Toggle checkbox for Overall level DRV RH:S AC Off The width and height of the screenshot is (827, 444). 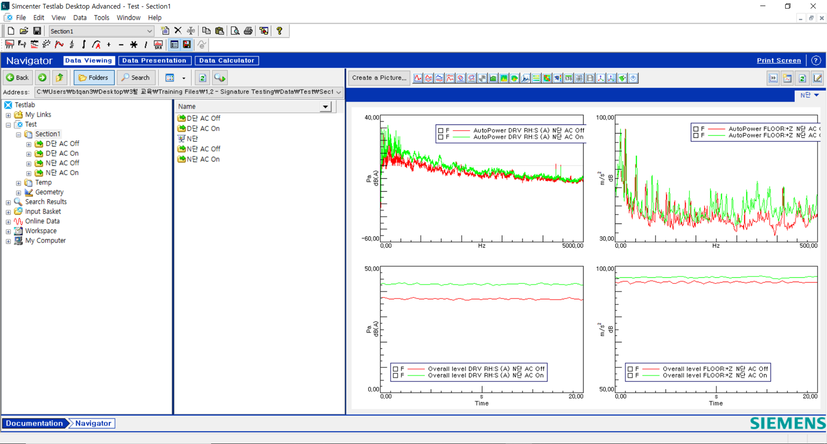point(396,369)
